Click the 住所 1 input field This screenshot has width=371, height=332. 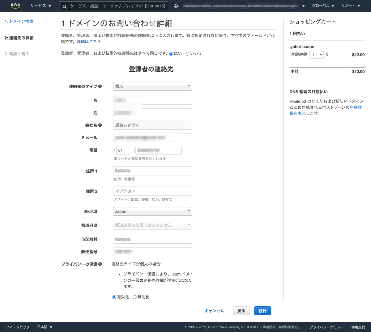point(152,171)
